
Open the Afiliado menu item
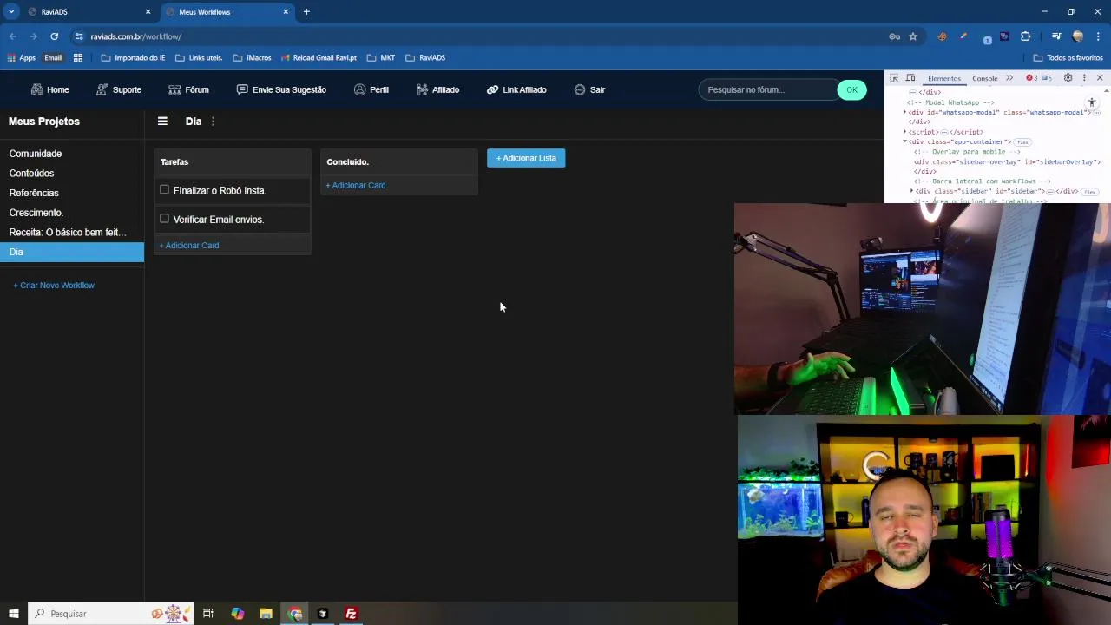click(437, 89)
